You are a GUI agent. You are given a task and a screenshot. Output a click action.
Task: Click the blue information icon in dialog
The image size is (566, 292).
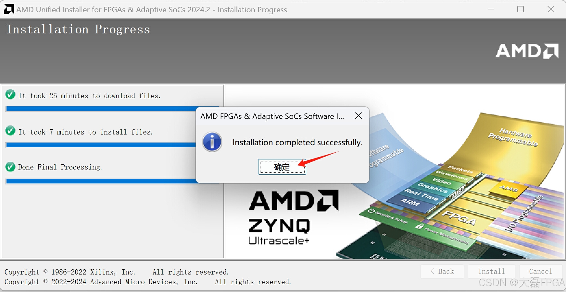[212, 142]
